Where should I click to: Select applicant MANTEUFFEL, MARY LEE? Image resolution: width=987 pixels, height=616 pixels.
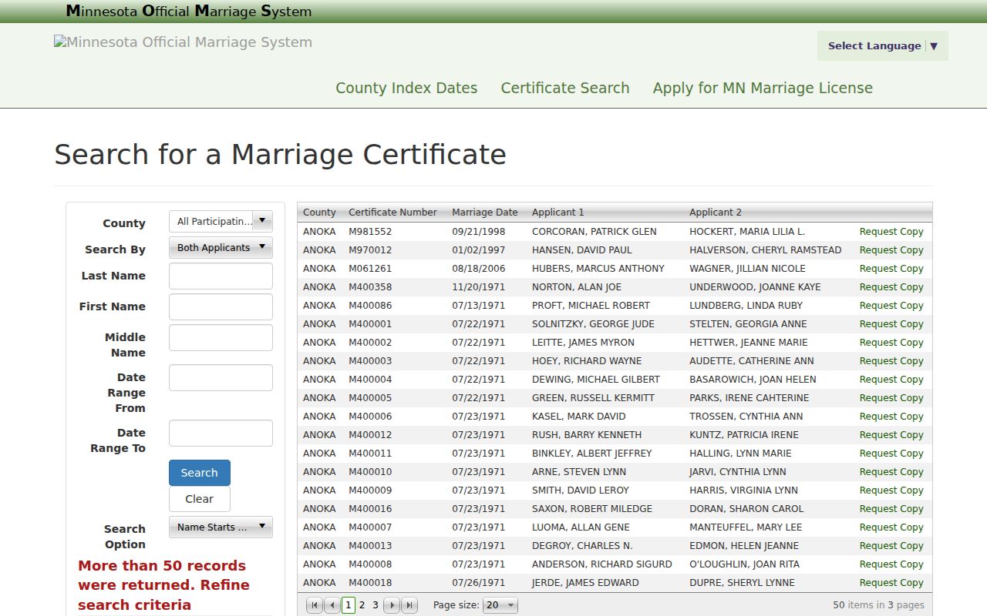(746, 527)
